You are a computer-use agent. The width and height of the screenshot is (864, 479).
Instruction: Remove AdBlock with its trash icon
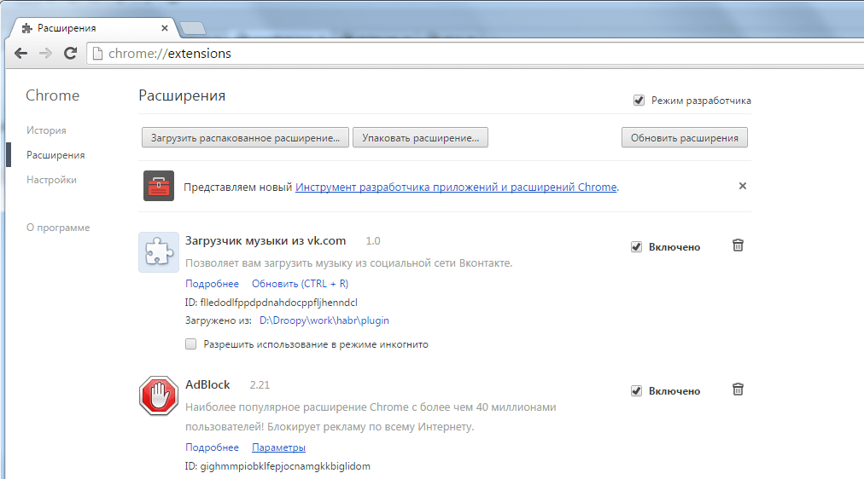(x=738, y=390)
